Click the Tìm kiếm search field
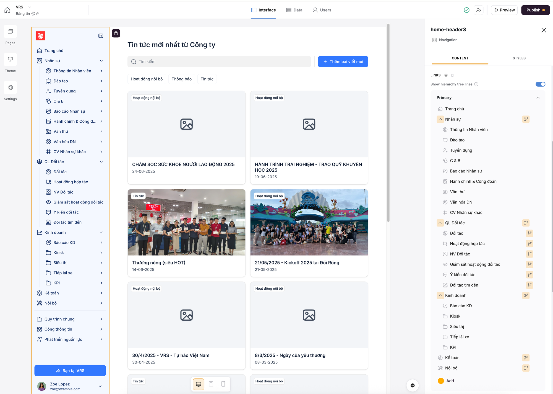Image resolution: width=553 pixels, height=394 pixels. pos(219,61)
